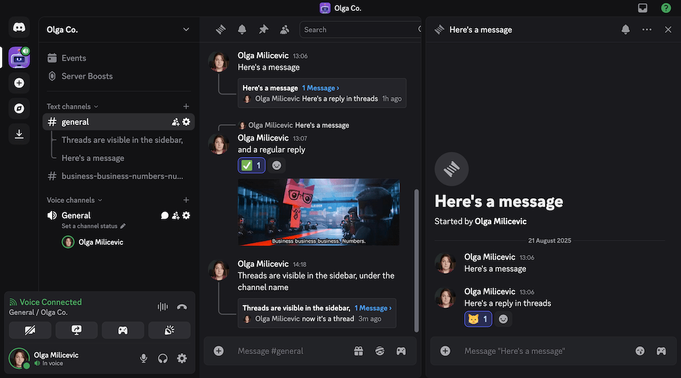Open the green help icon
This screenshot has height=378, width=681.
(x=666, y=8)
